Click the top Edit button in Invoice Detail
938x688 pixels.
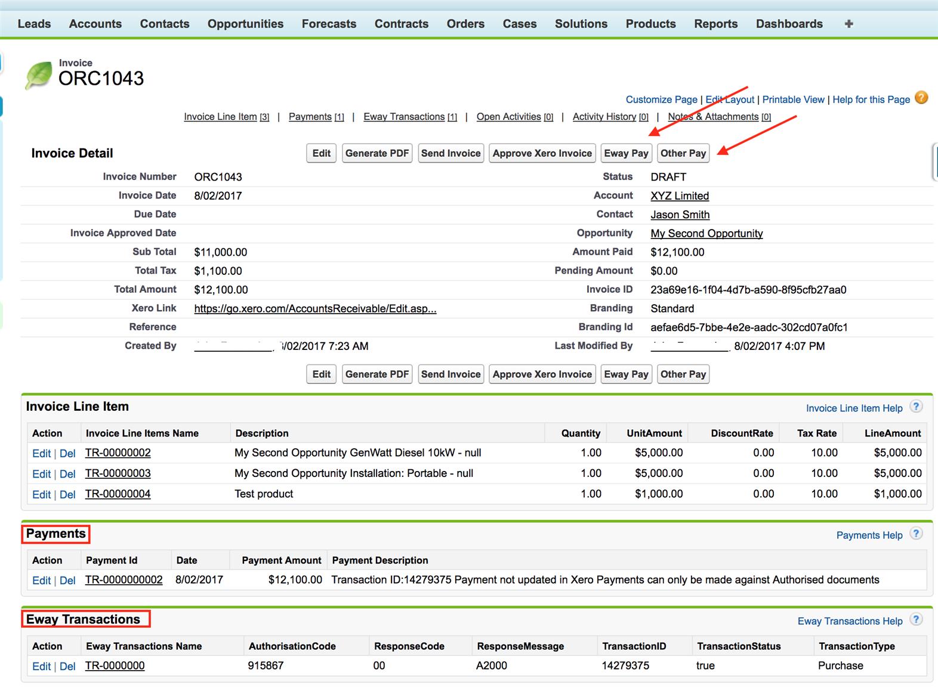click(x=322, y=153)
